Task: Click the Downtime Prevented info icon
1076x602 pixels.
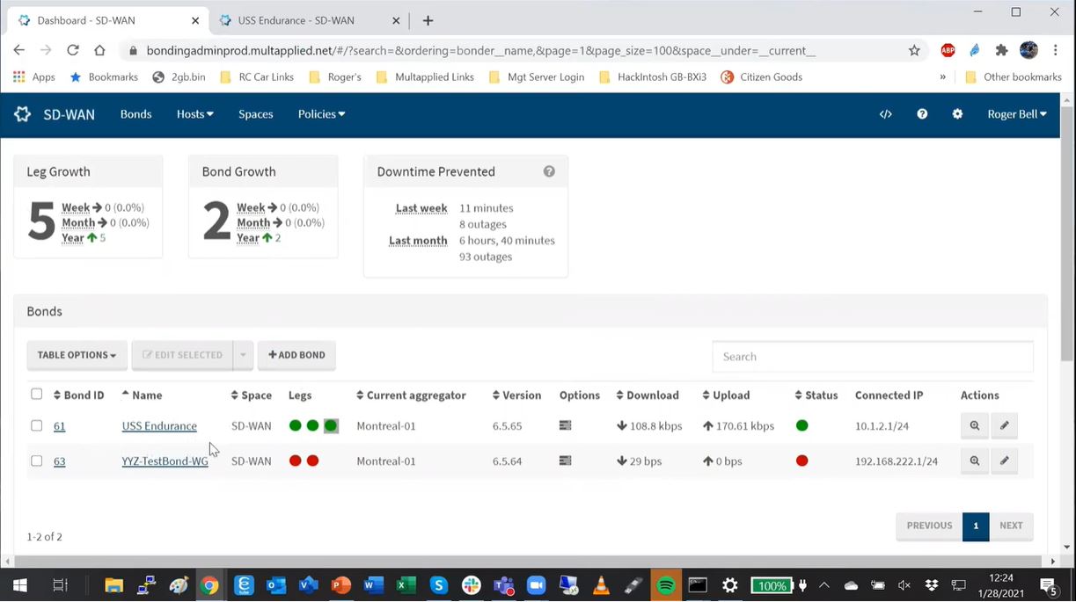Action: coord(548,171)
